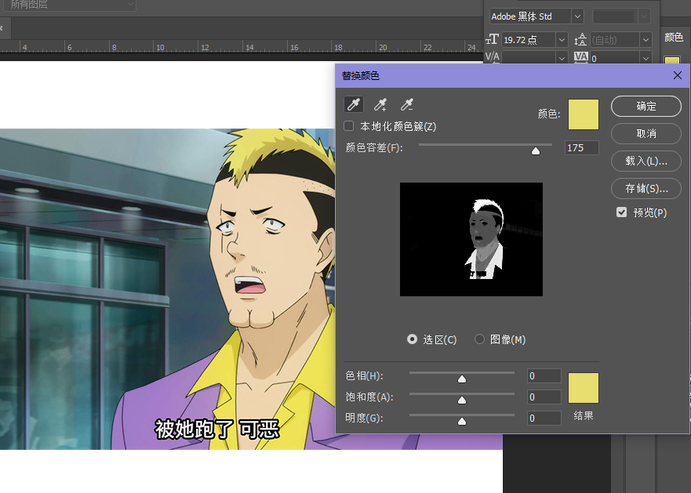Click the fuzziness (颜色容差) slider handle

pyautogui.click(x=536, y=151)
